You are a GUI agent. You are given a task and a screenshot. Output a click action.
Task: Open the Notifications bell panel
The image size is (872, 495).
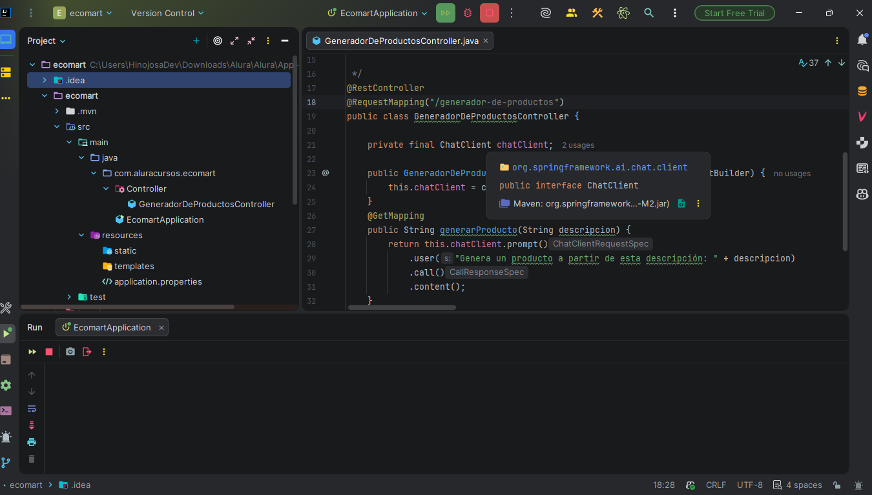tap(862, 40)
